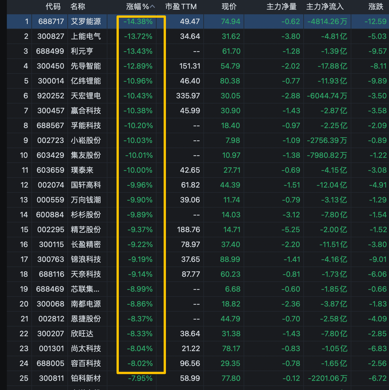Click main net volume -5.25
The height and width of the screenshot is (390, 389).
point(290,230)
